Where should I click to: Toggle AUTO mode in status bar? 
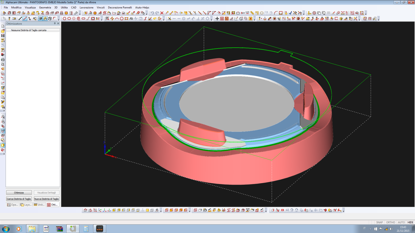(x=401, y=222)
